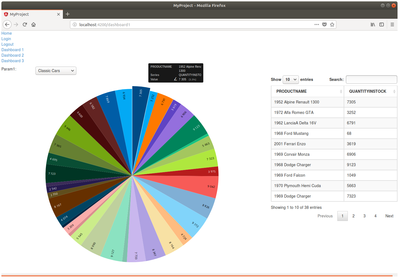Click the browser forward arrow
400x279 pixels.
click(x=16, y=24)
